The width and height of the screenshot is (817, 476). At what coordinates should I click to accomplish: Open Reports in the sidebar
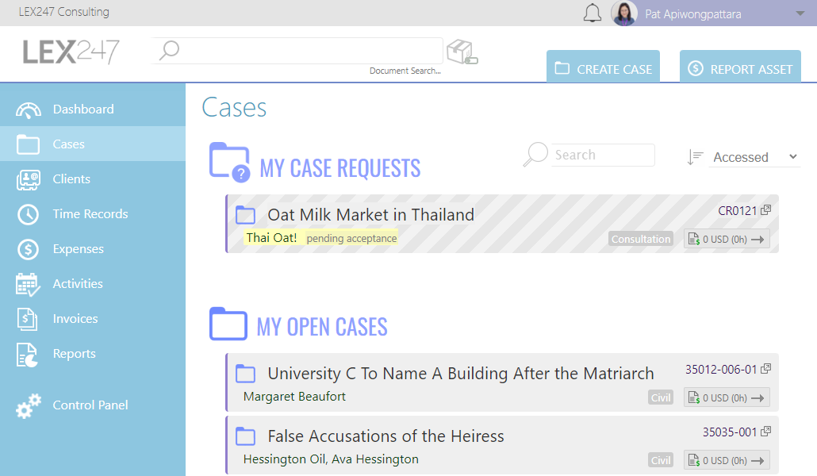(x=93, y=354)
